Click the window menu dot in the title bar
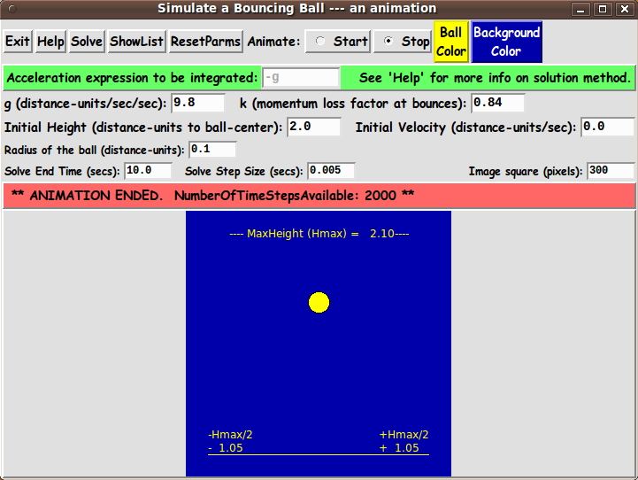The width and height of the screenshot is (638, 480). click(x=12, y=9)
